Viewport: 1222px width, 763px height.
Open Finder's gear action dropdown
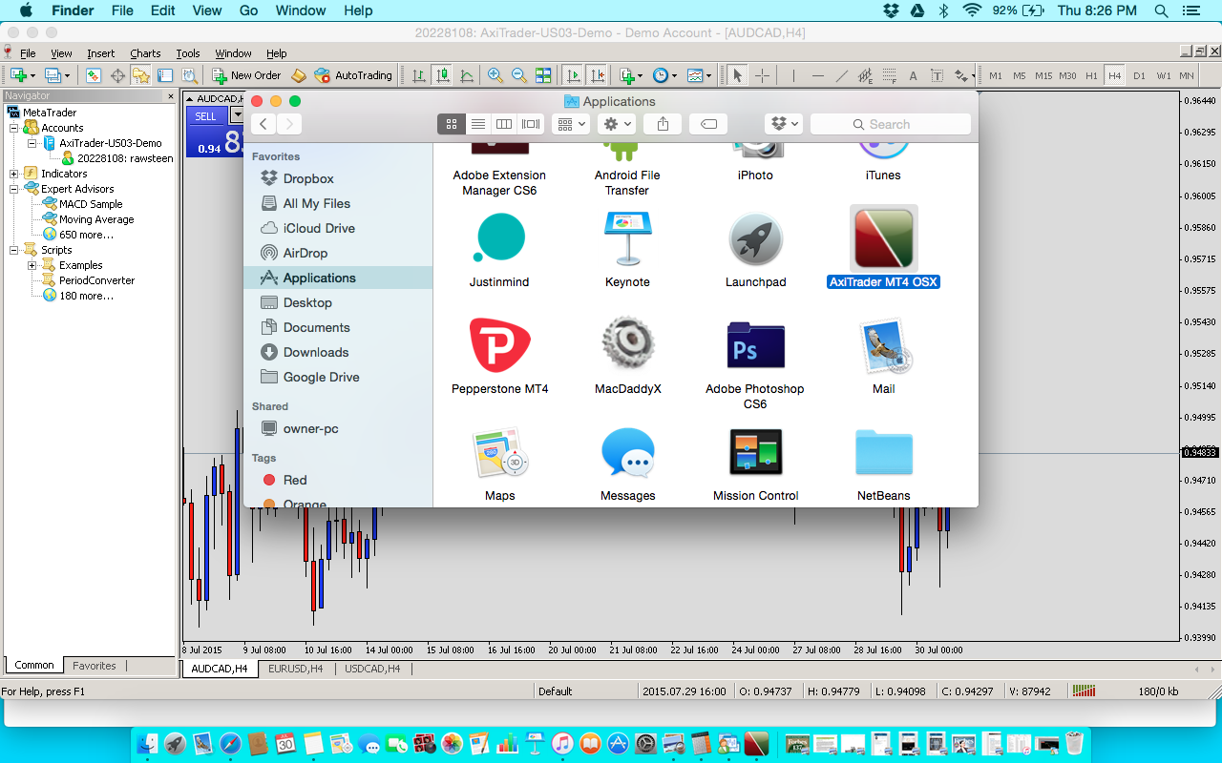click(616, 124)
